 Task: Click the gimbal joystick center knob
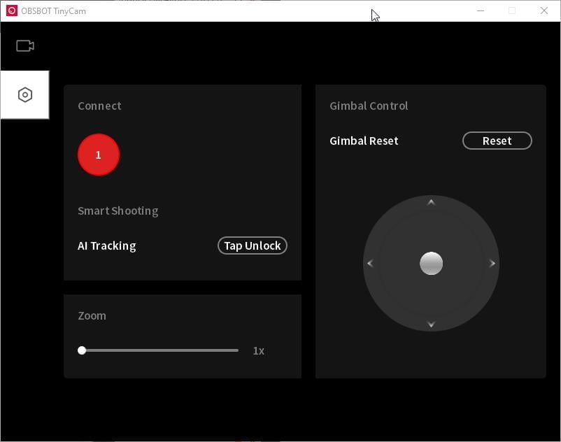tap(431, 264)
